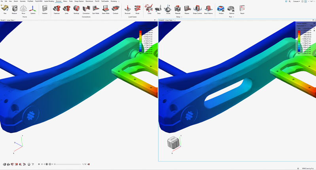This screenshot has height=170, width=316.
Task: Open the Materials tool
Action: pyautogui.click(x=178, y=10)
